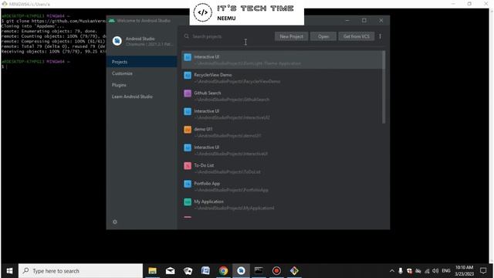Viewport: 494px width, 278px height.
Task: Click the project list vertical scrollbar
Action: (384, 87)
